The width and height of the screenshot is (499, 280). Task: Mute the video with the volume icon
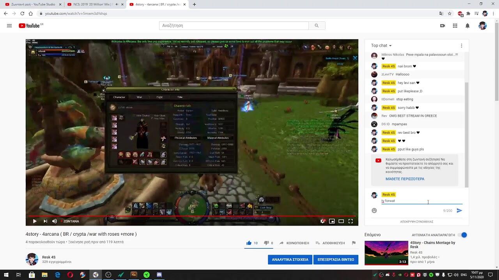click(x=55, y=221)
